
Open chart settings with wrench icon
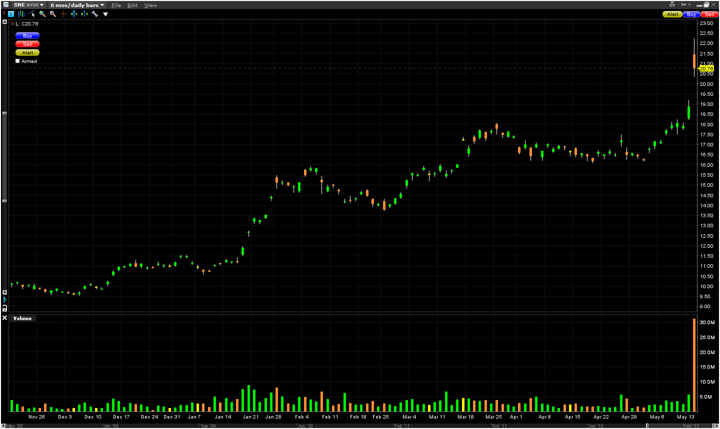click(x=94, y=14)
